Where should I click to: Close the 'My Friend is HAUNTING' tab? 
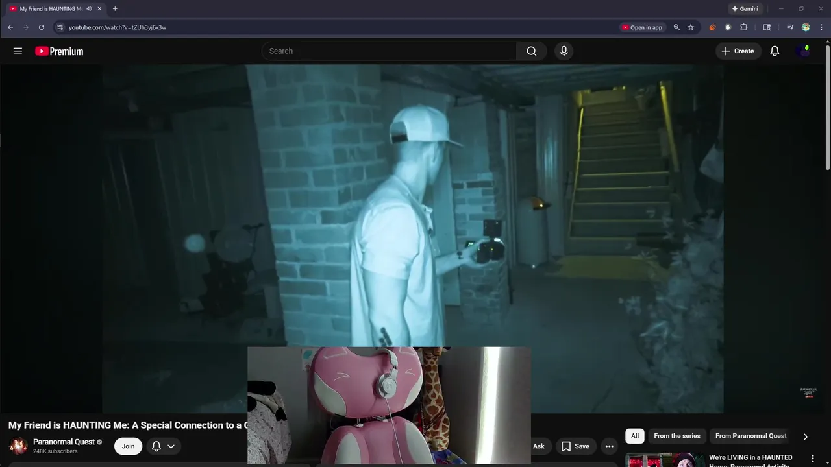[x=99, y=9]
